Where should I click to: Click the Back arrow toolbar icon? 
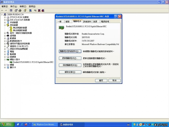(x=2, y=11)
